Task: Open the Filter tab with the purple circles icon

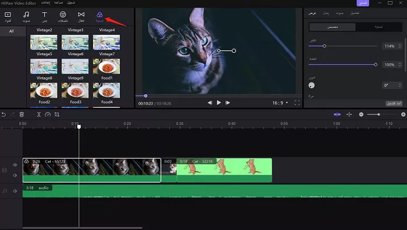Action: (x=99, y=17)
